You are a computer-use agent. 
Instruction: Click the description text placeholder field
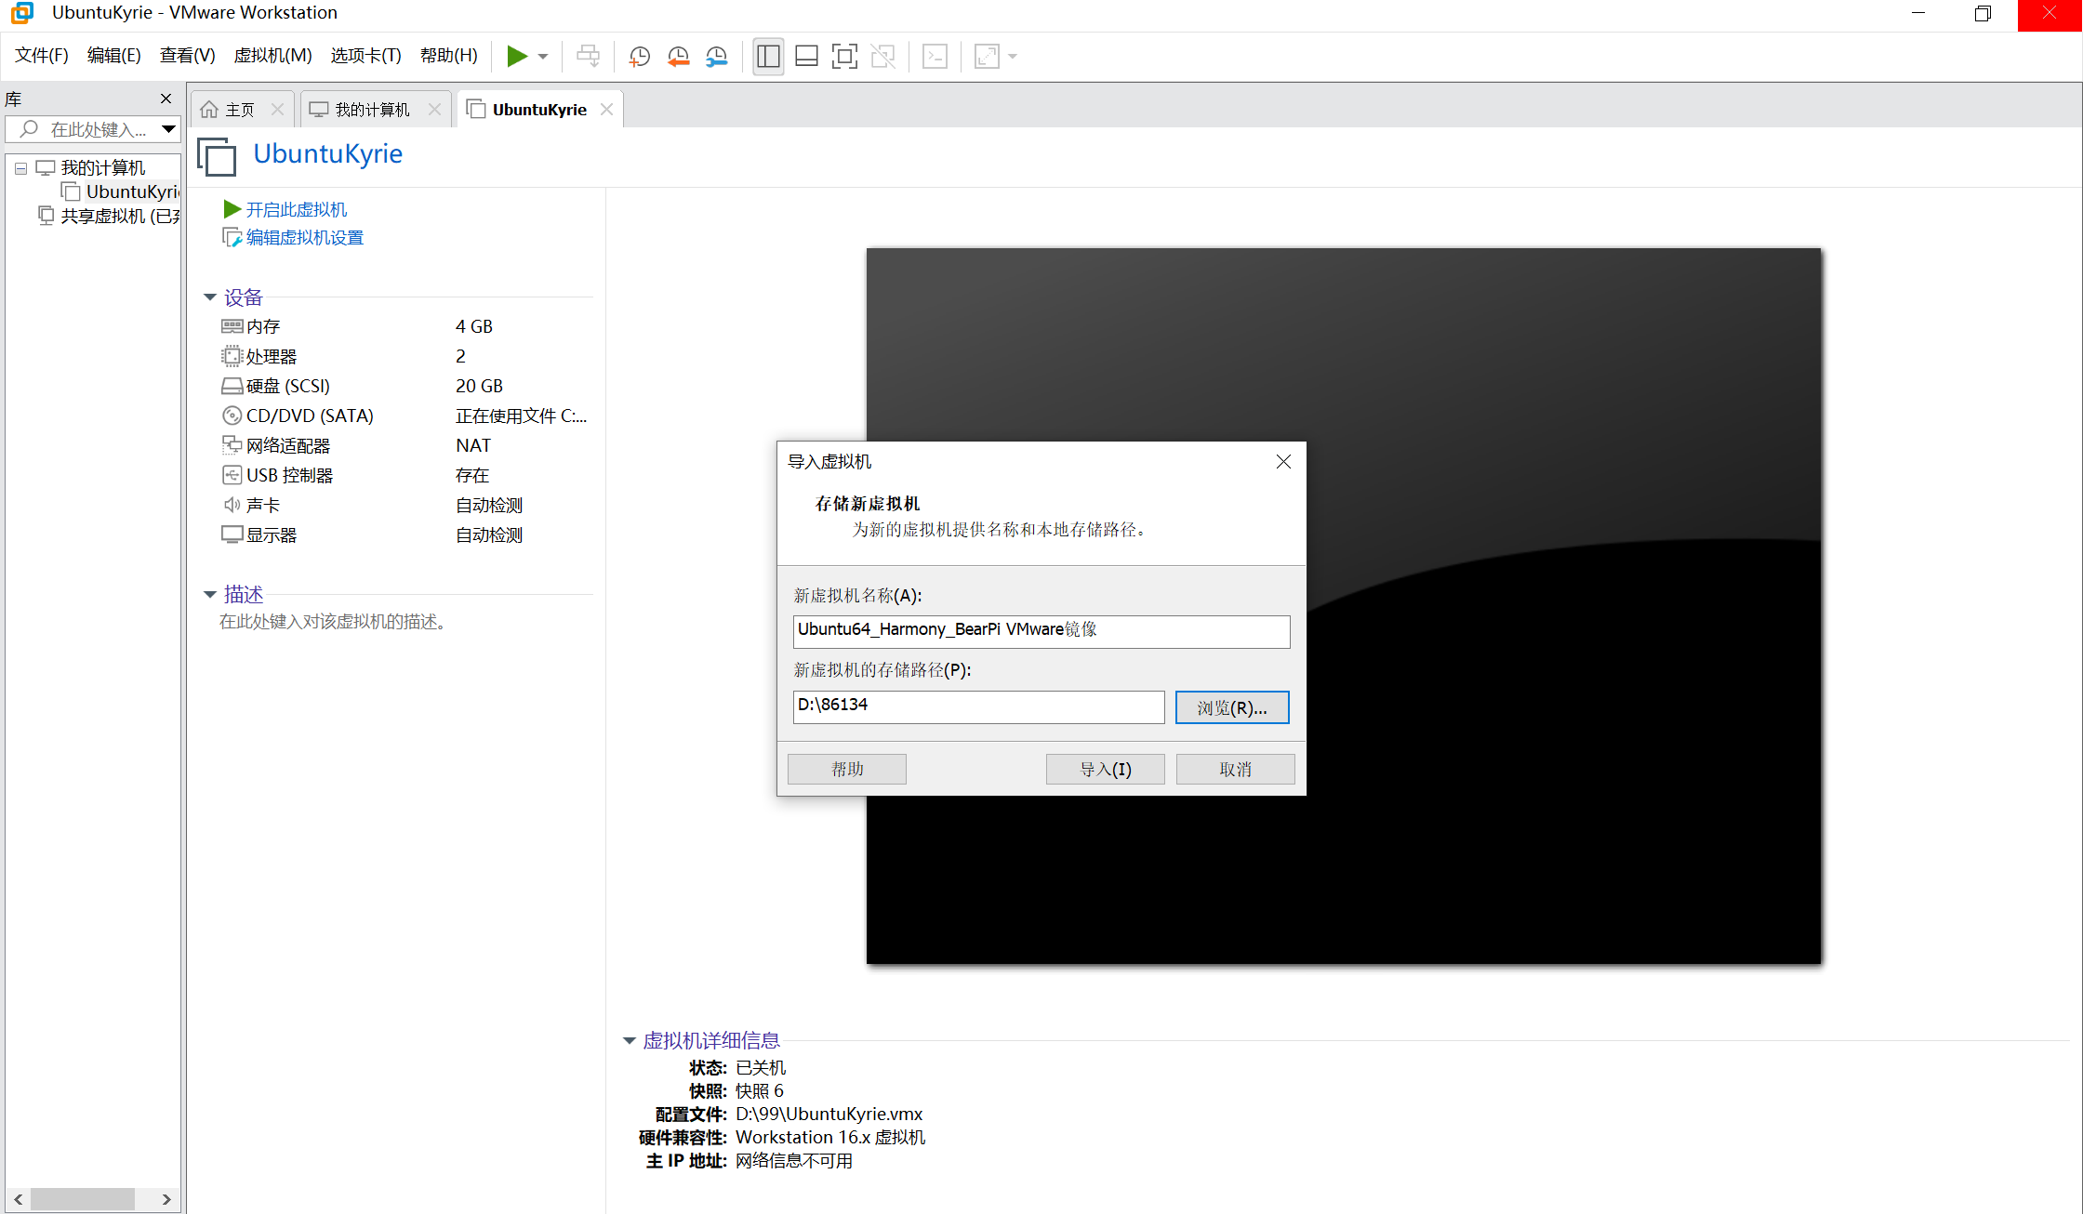click(334, 621)
